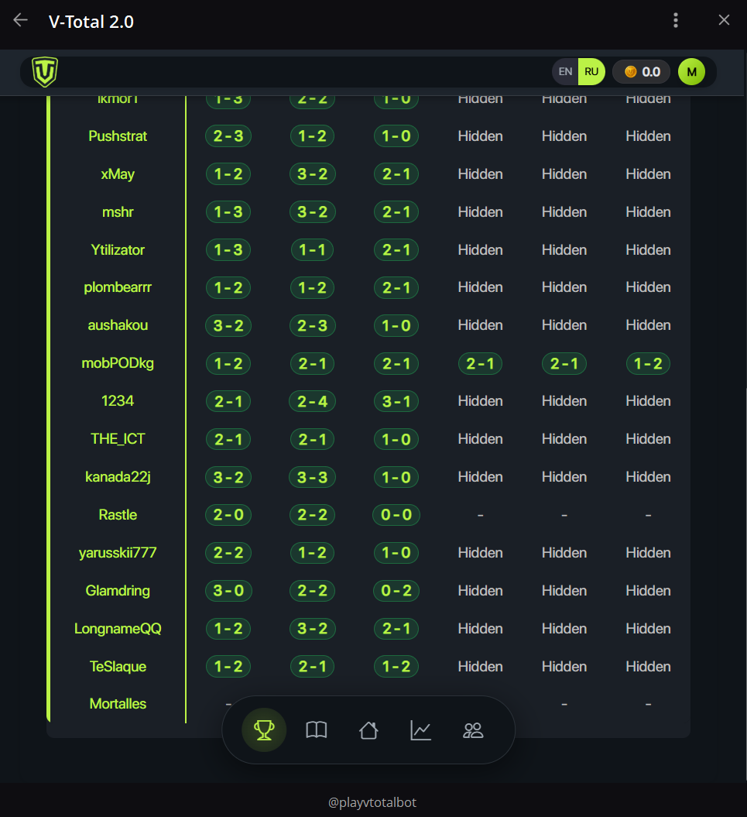The image size is (747, 817).
Task: Open the statistics chart icon
Action: pyautogui.click(x=420, y=730)
